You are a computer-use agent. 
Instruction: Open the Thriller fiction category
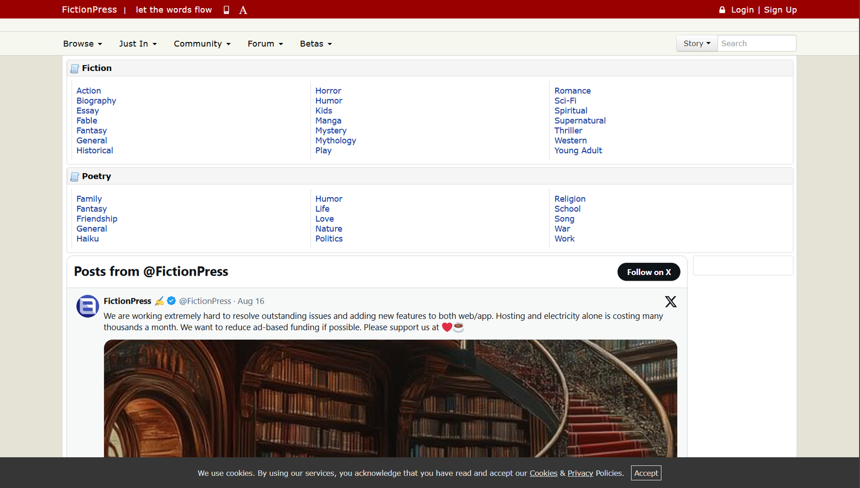568,131
